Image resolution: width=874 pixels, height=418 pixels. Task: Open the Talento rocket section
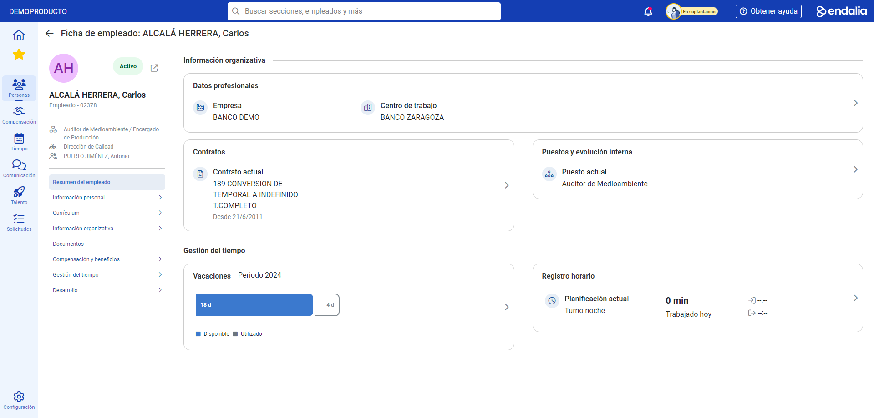point(19,195)
